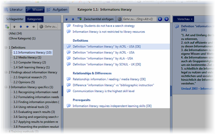Select (Ohne Kategorie) (1) entry
215x134 pixels.
[22, 38]
